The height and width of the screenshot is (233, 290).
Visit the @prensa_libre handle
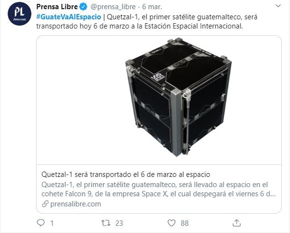click(113, 7)
